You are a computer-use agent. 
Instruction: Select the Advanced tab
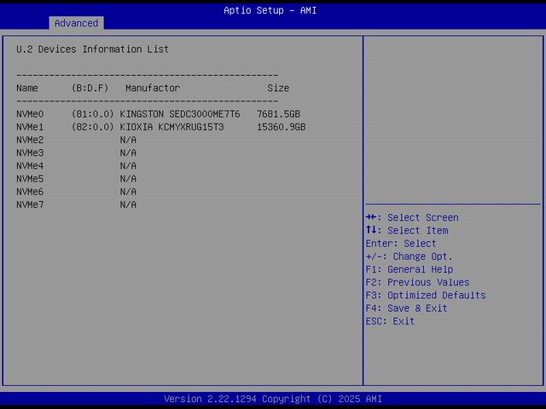point(76,23)
